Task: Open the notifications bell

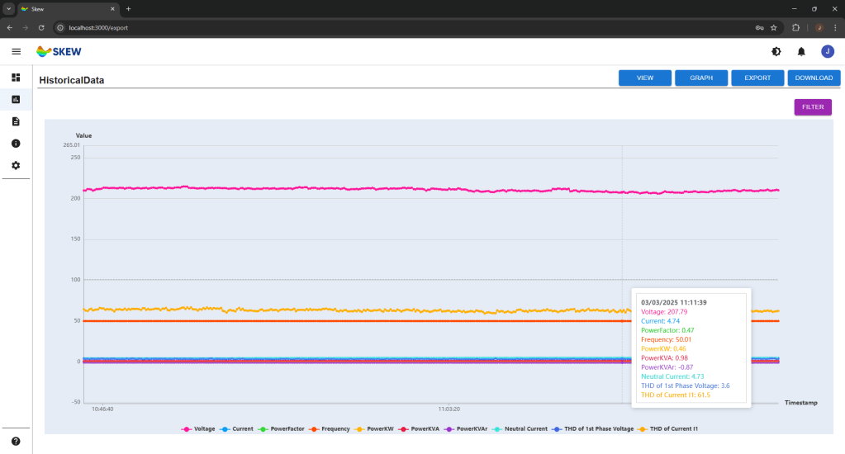Action: point(801,51)
